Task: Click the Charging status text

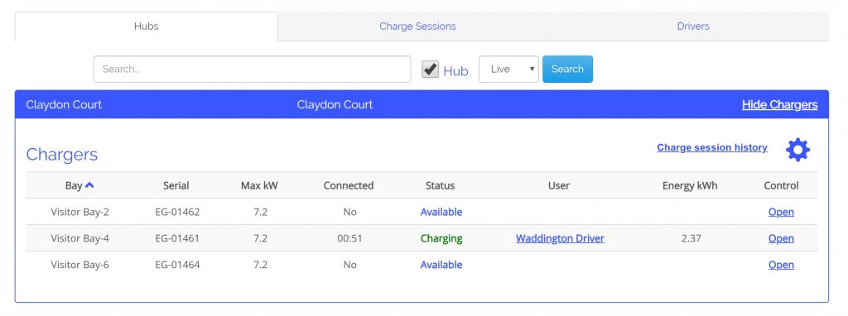Action: click(x=441, y=238)
